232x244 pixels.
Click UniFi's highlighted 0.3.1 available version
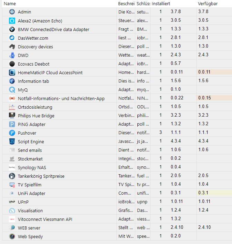214,193
